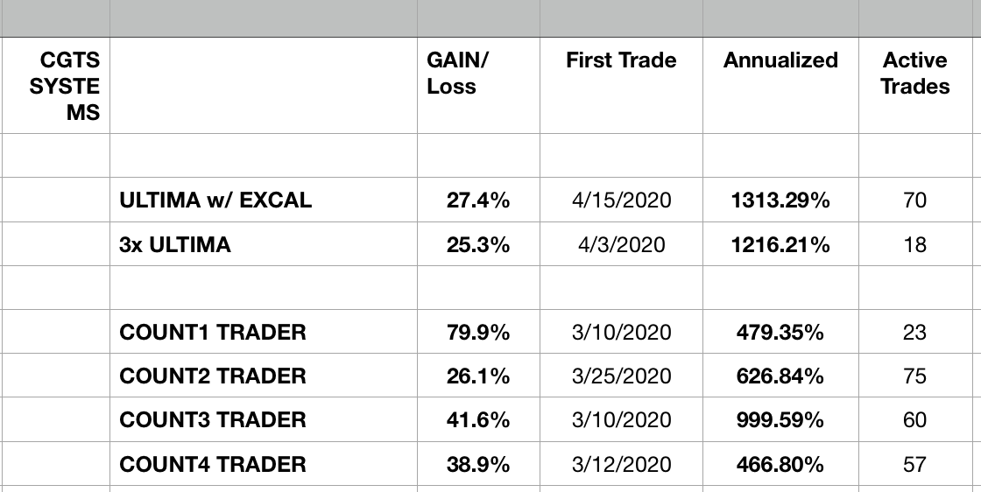Viewport: 981px width, 492px height.
Task: Select the 4/15/2020 first trade date
Action: pyautogui.click(x=621, y=200)
